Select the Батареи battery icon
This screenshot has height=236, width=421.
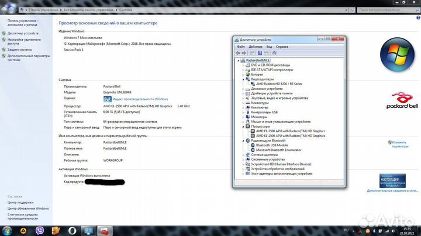tap(248, 75)
